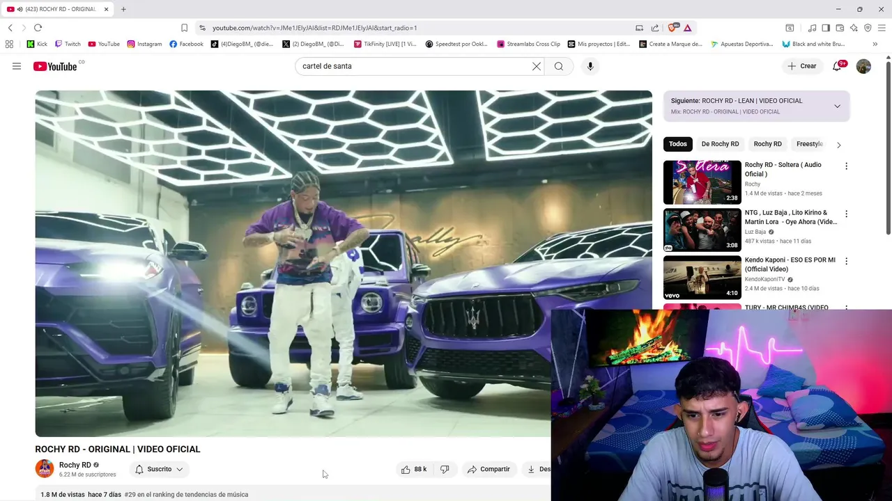
Task: Open the Brave VPN shield icon
Action: point(868,28)
